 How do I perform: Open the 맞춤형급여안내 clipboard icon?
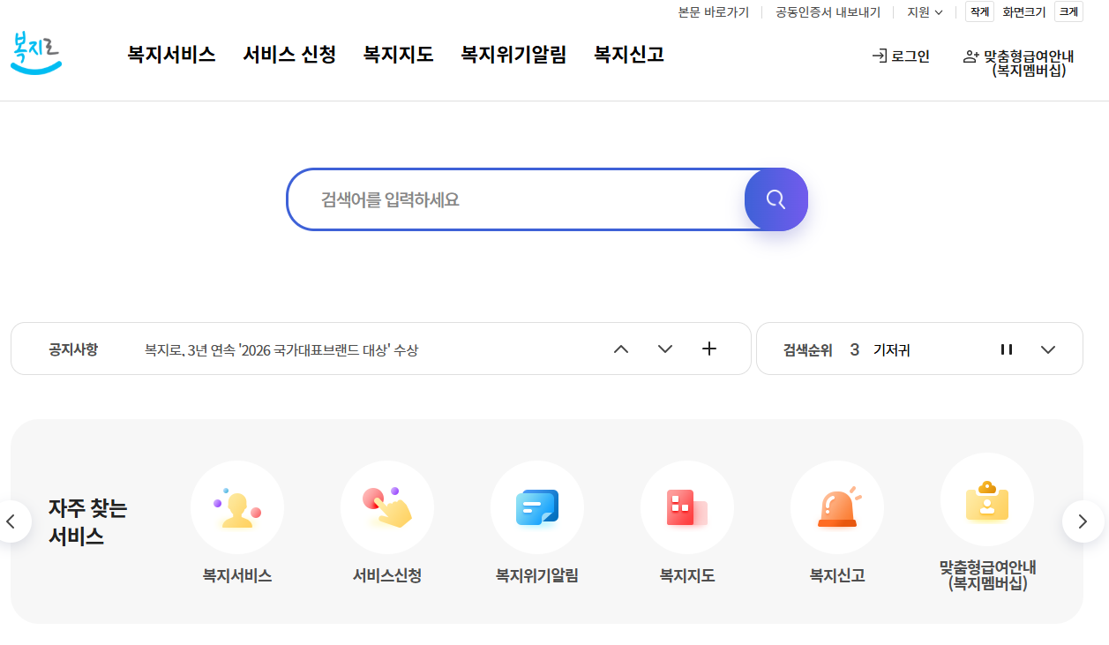[987, 499]
